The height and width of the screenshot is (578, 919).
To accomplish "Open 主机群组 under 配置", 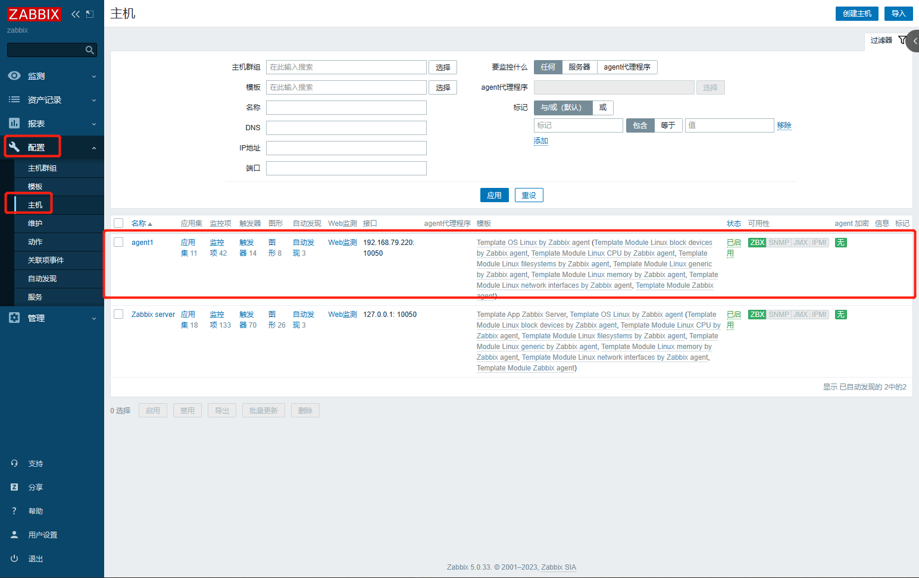I will click(x=59, y=168).
